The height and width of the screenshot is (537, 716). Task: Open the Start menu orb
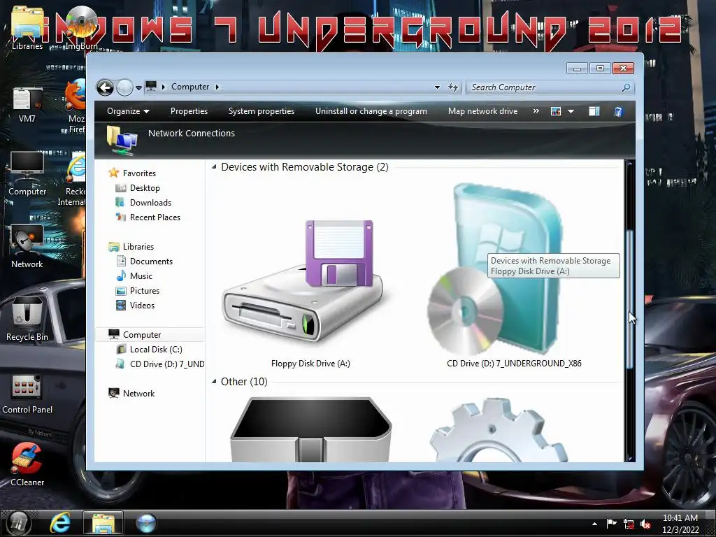[17, 523]
